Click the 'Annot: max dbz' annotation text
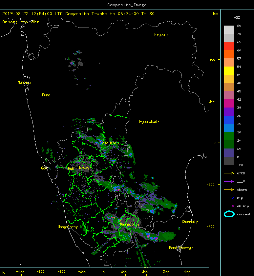Viewport: 254px width, 276px height. point(21,22)
